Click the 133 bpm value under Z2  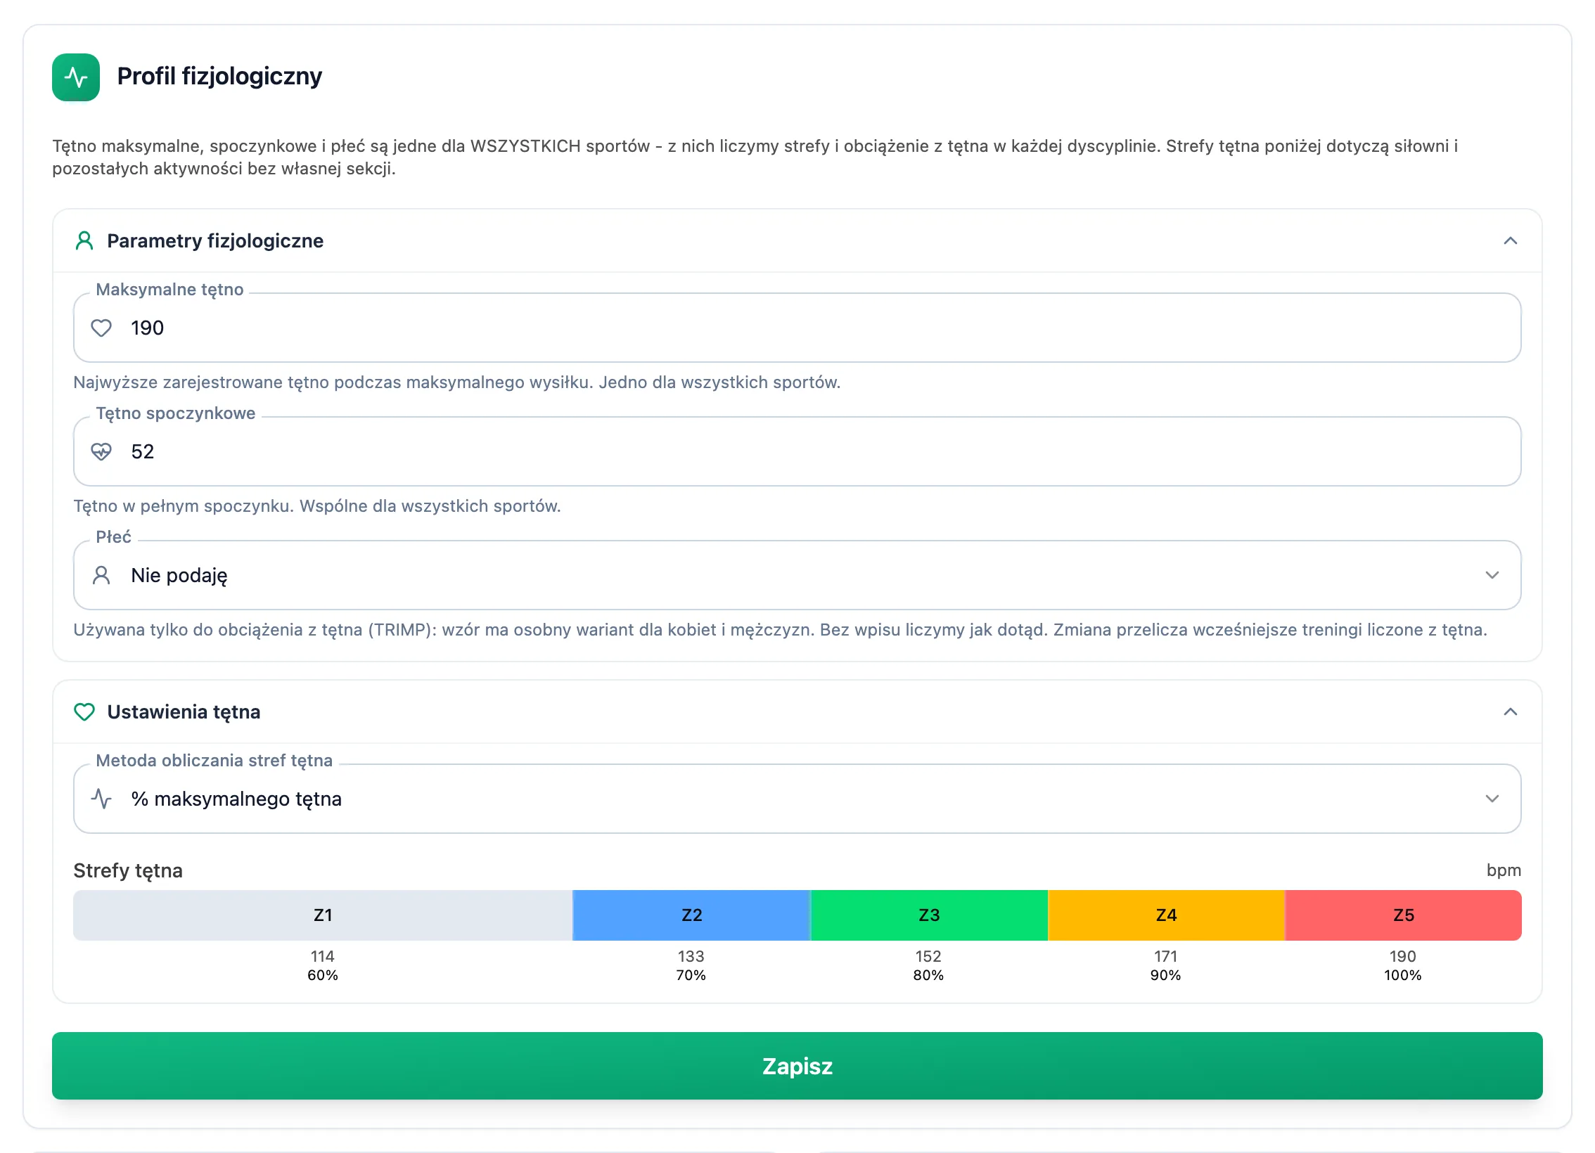coord(691,956)
